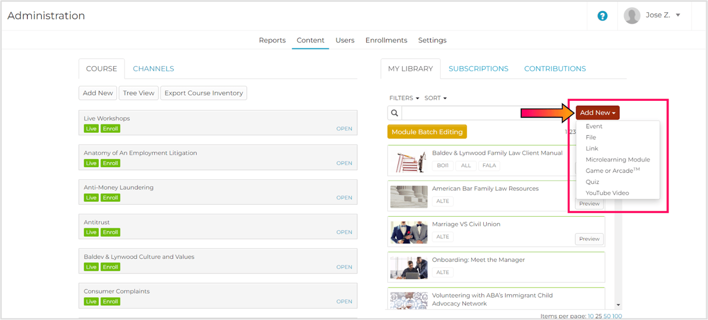Viewport: 708px width, 320px height.
Task: Click ALTE tag on Marriage VS Civil Union
Action: (x=442, y=237)
